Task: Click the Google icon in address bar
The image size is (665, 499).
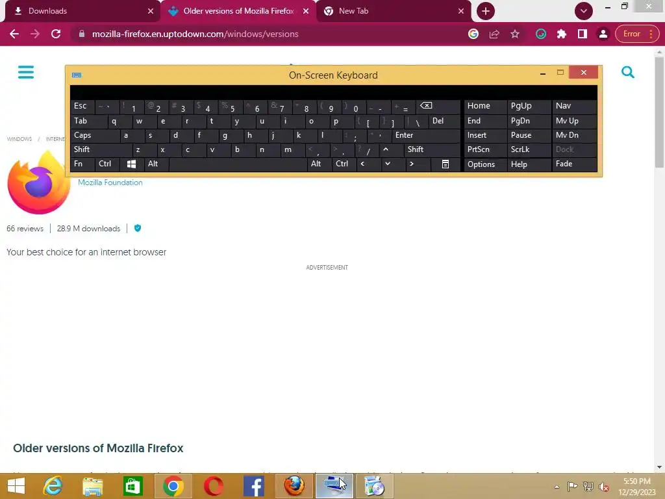Action: pos(473,34)
